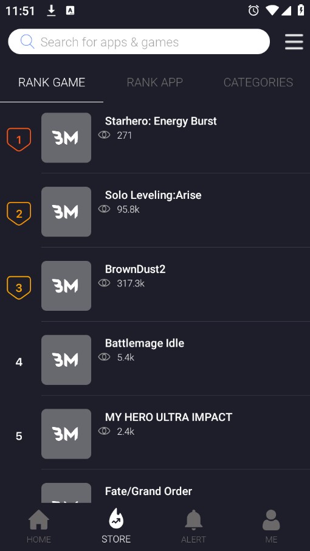Switch to the CATEGORIES tab

(258, 82)
